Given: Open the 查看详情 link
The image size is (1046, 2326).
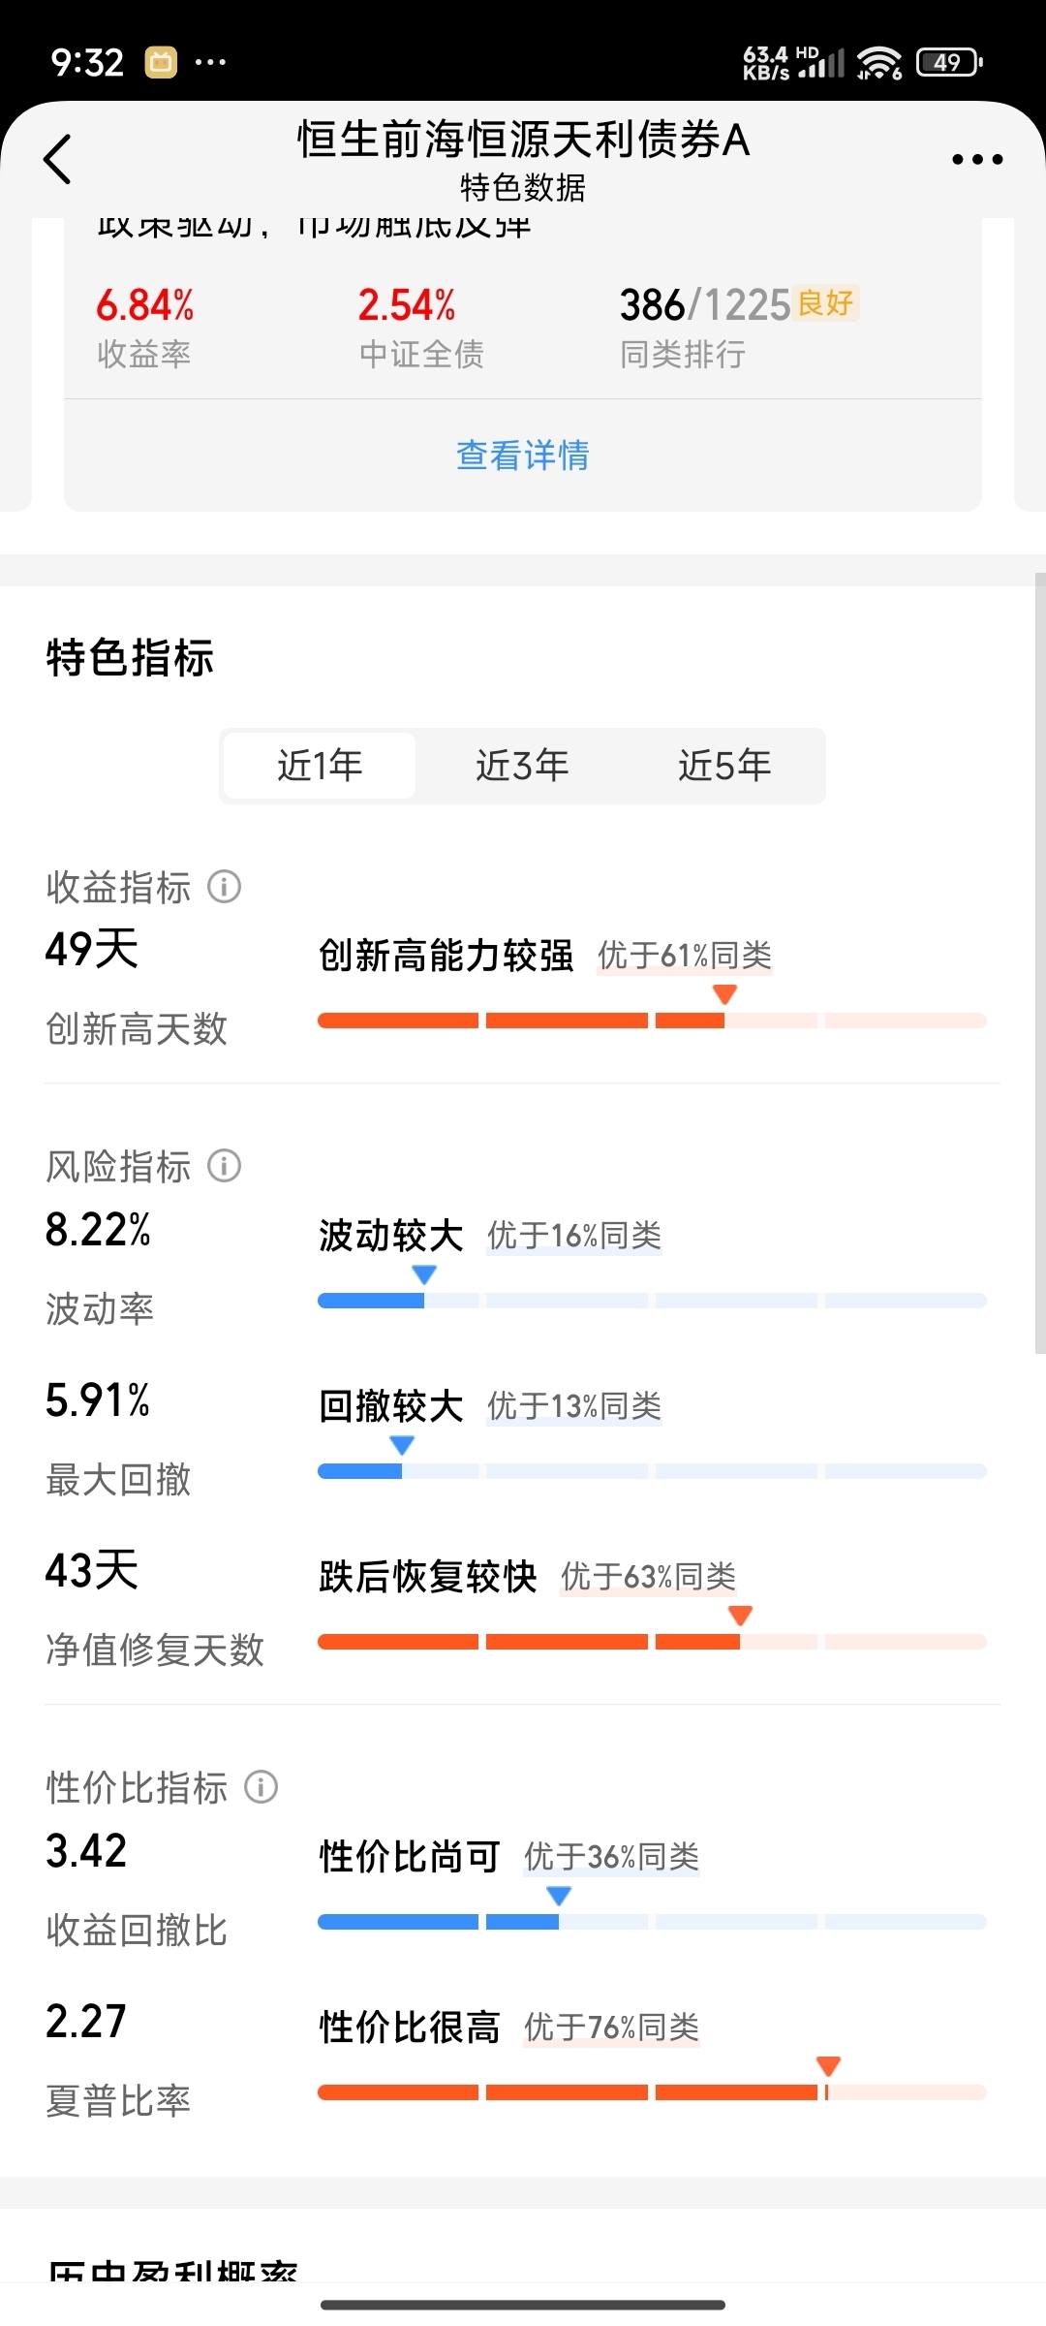Looking at the screenshot, I should point(523,456).
